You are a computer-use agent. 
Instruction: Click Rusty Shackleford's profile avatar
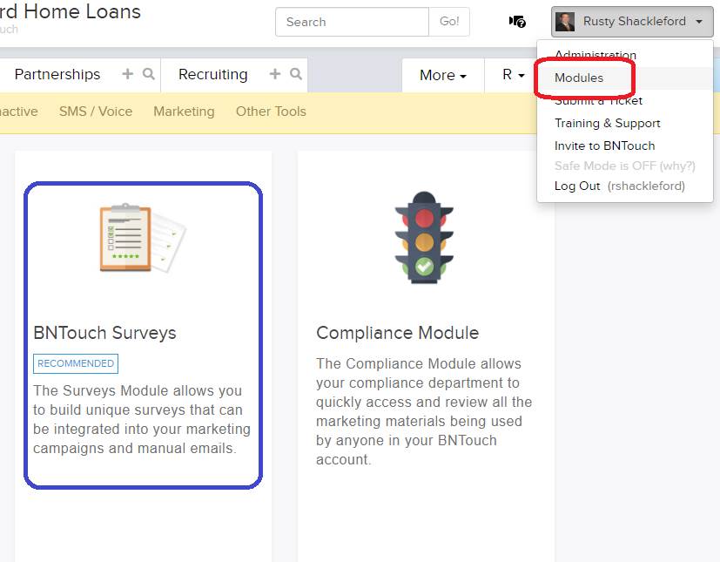565,22
